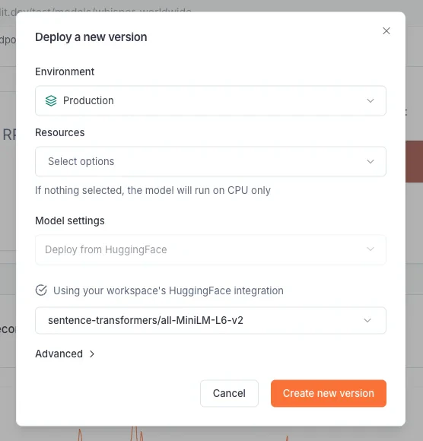Open the Environment dropdown showing Production

tap(211, 100)
